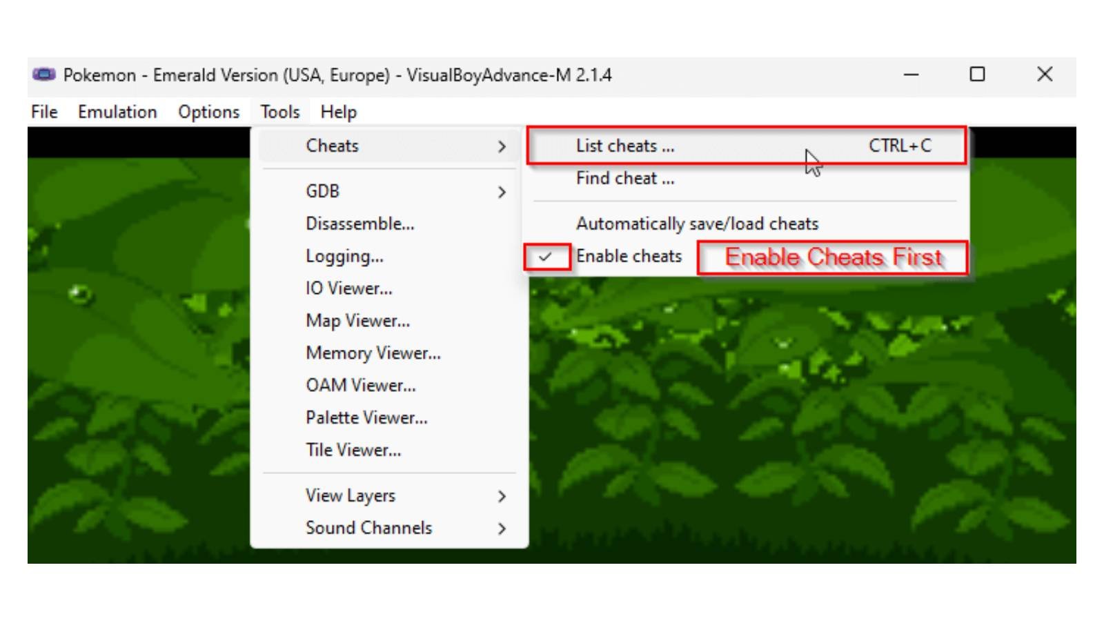The height and width of the screenshot is (621, 1104).
Task: Expand the GDB submenu
Action: click(389, 191)
